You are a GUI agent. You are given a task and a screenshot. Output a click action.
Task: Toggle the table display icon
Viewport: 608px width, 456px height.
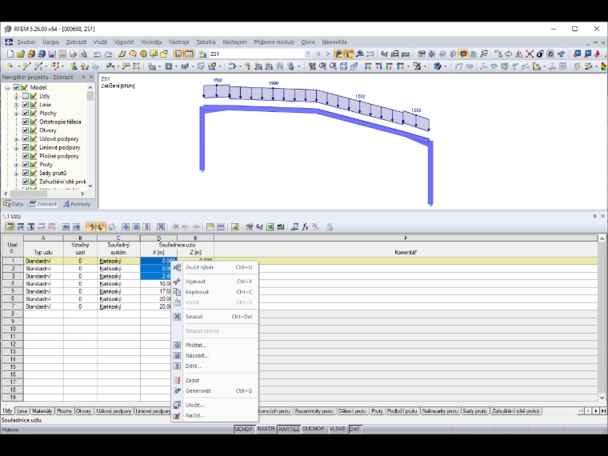click(189, 54)
